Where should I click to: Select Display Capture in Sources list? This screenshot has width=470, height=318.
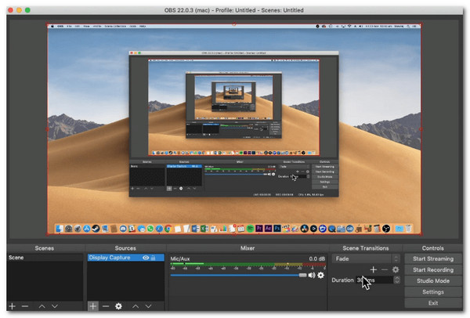[x=126, y=258]
